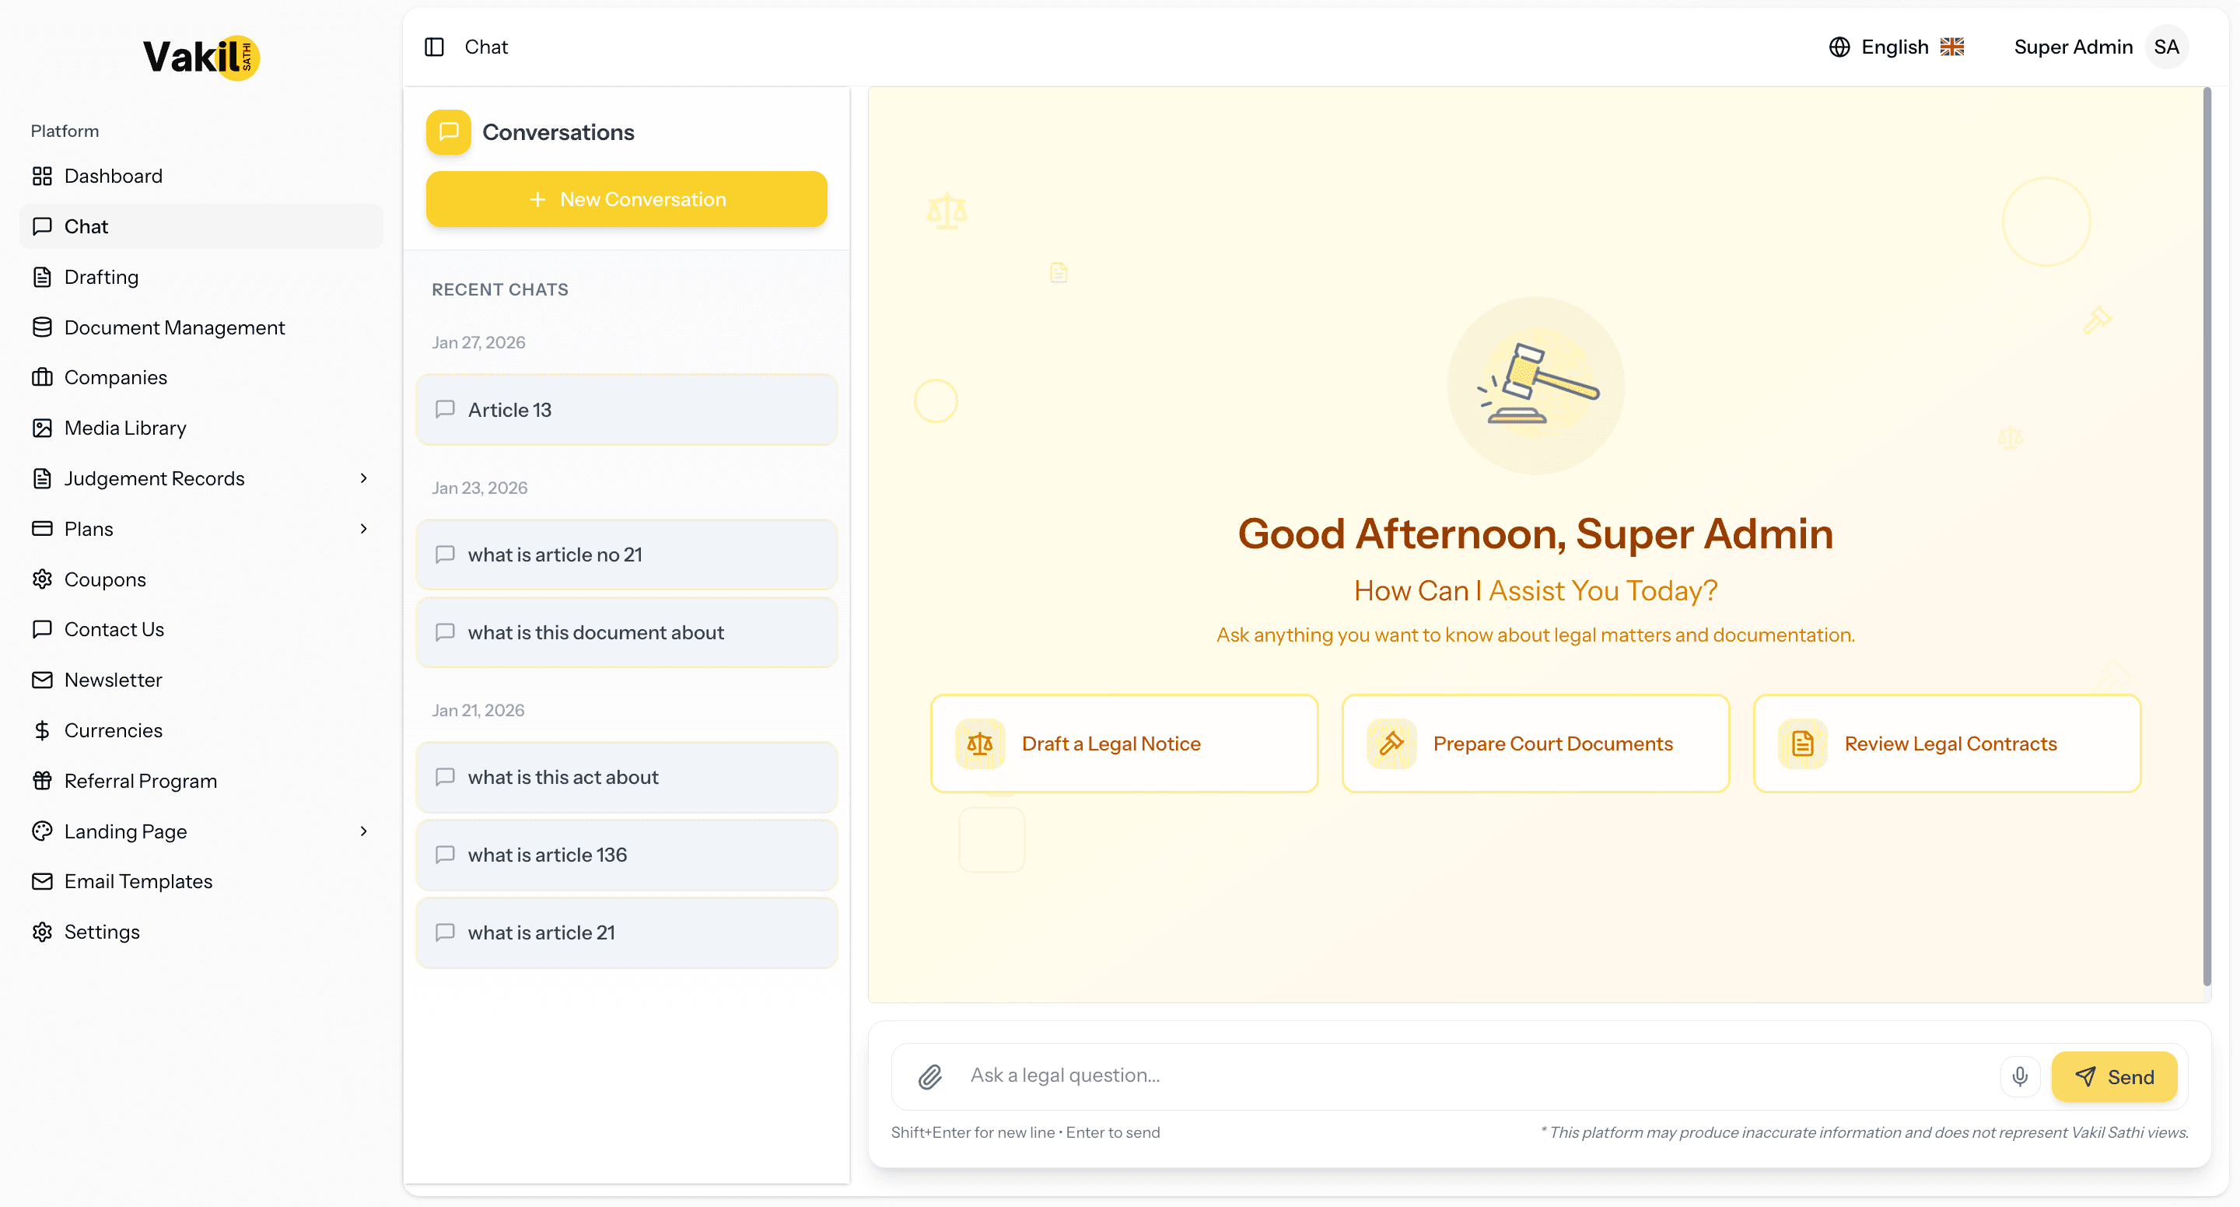This screenshot has height=1207, width=2240.
Task: Go to Document Management
Action: (x=174, y=328)
